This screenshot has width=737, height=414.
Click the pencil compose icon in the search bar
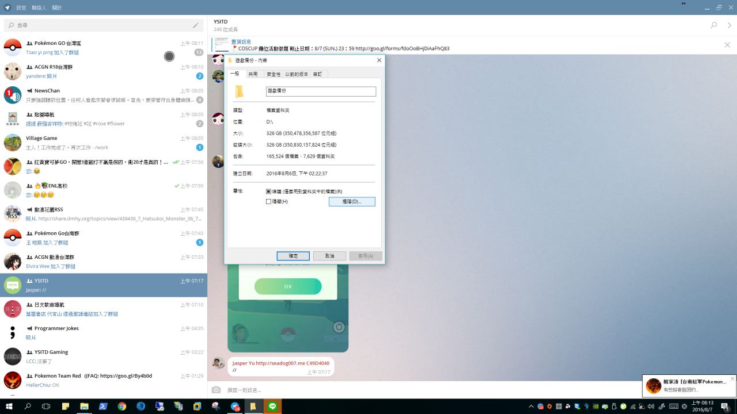(x=196, y=25)
